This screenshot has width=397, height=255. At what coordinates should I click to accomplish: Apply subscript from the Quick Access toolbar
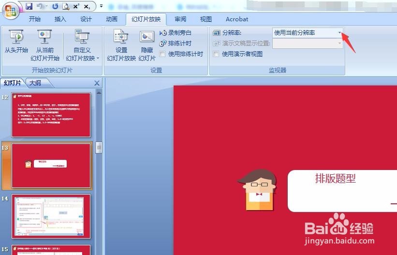87,7
